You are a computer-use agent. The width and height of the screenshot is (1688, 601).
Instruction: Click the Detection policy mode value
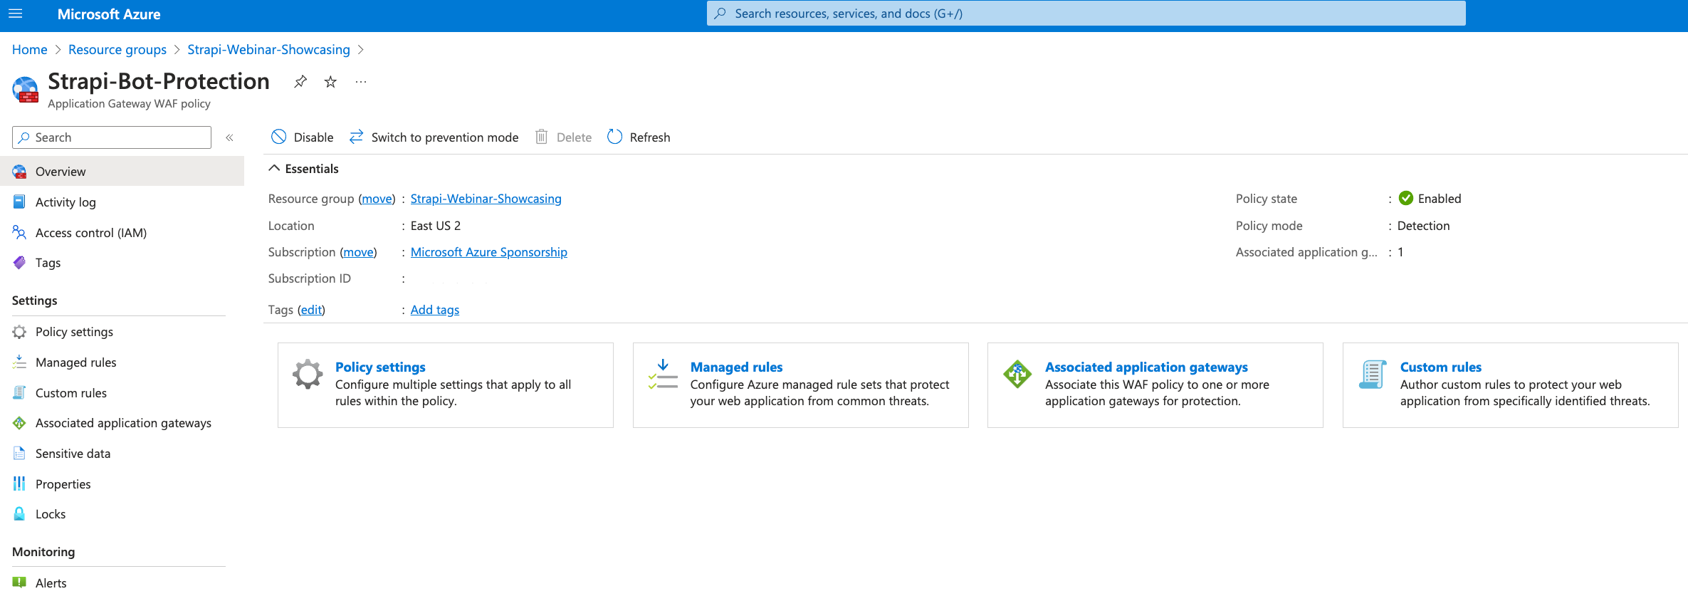point(1423,226)
